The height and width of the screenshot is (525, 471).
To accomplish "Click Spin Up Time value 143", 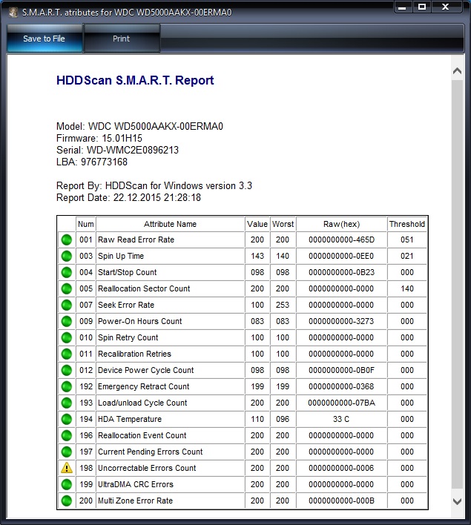I will click(x=257, y=256).
